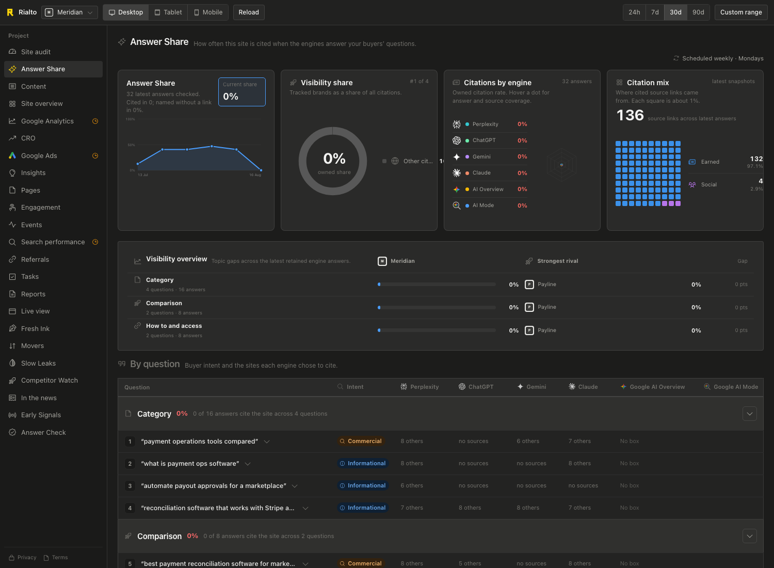Click the owned share donut chart
The width and height of the screenshot is (774, 568).
(333, 161)
